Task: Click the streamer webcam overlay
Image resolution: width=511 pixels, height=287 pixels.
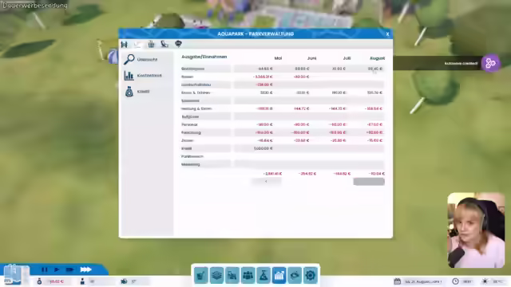Action: pos(476,230)
